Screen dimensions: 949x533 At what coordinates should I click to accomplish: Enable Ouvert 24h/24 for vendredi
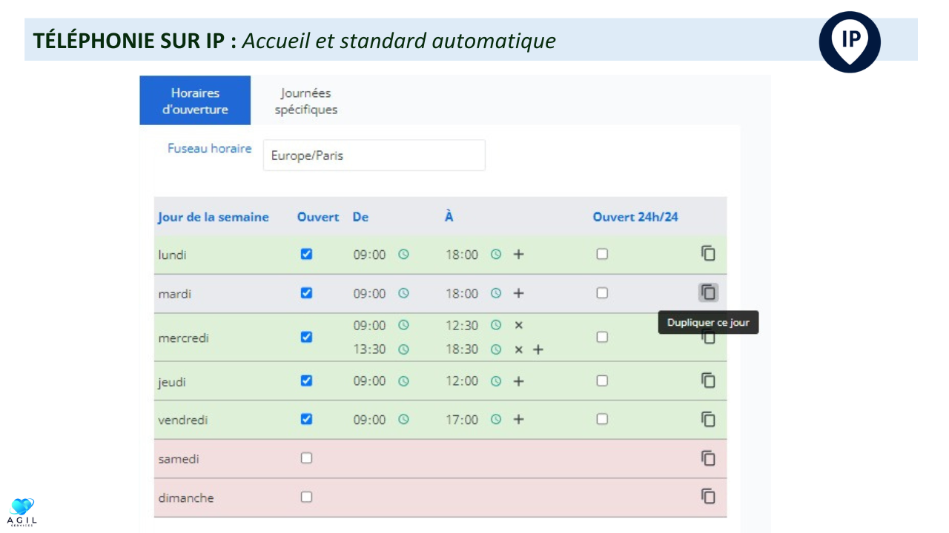pos(602,419)
